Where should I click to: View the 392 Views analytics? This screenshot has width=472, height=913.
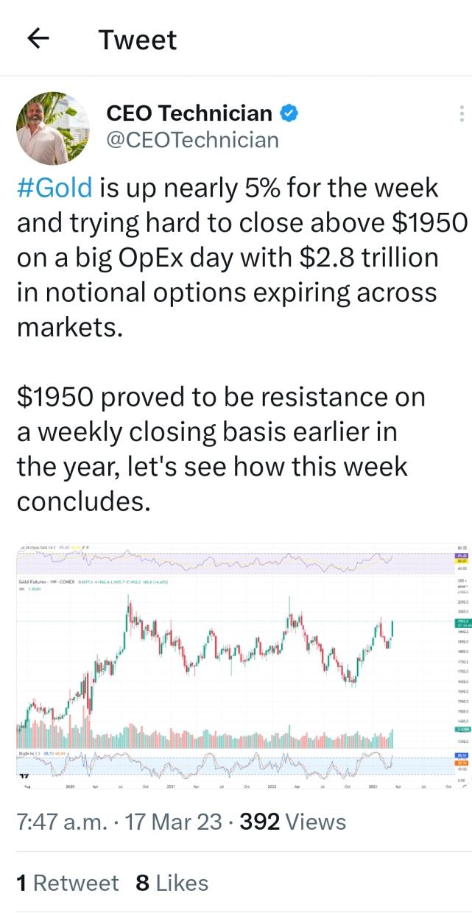[x=292, y=822]
